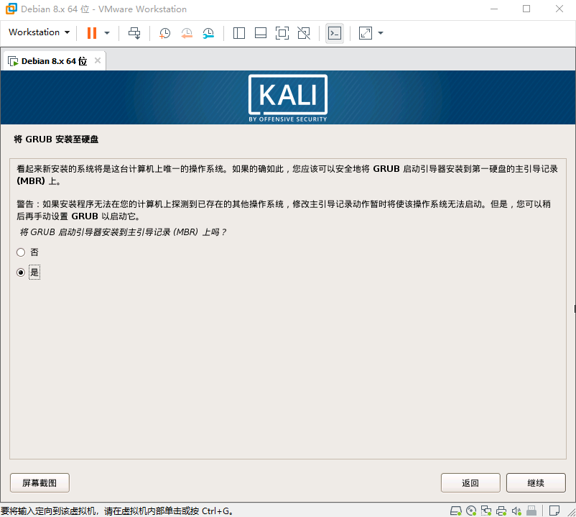Click the message log note icon
The image size is (576, 517).
(554, 511)
